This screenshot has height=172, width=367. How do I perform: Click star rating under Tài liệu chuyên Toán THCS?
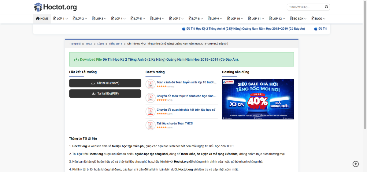161,127
